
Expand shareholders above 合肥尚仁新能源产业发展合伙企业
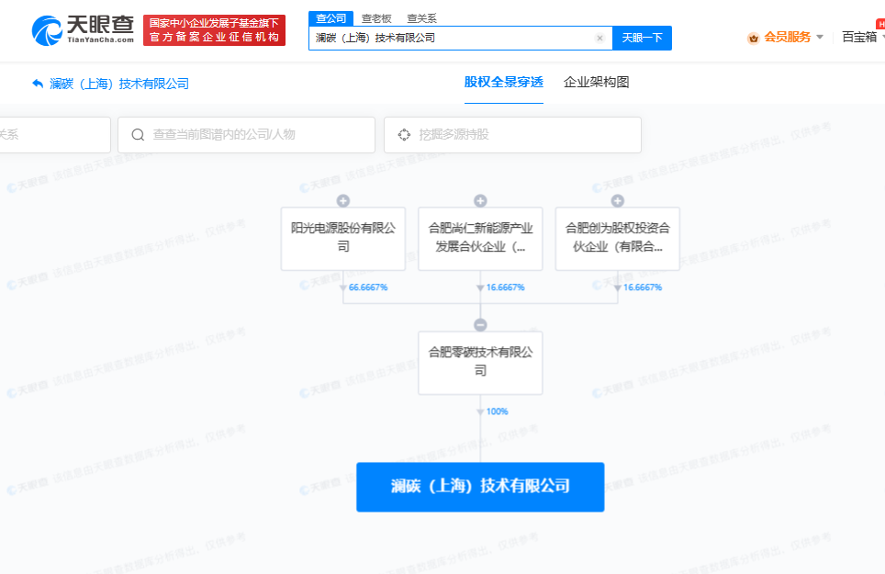click(x=480, y=201)
